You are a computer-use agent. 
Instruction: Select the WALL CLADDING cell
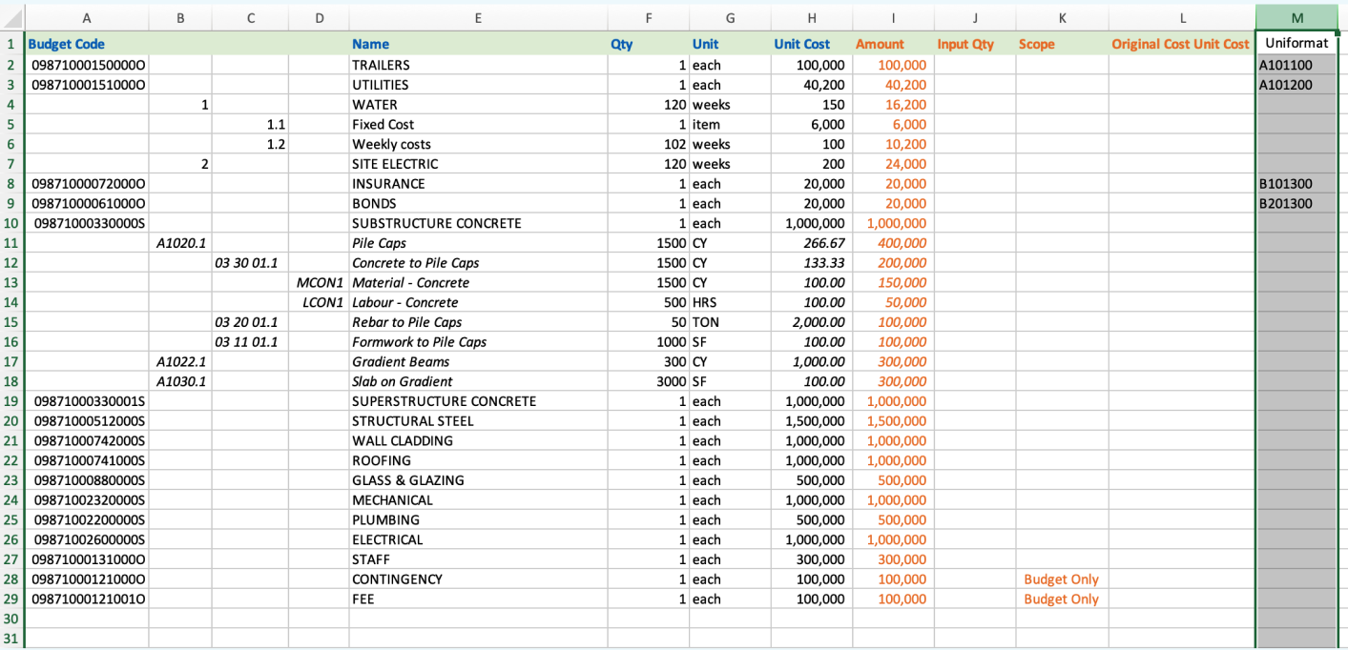point(478,441)
